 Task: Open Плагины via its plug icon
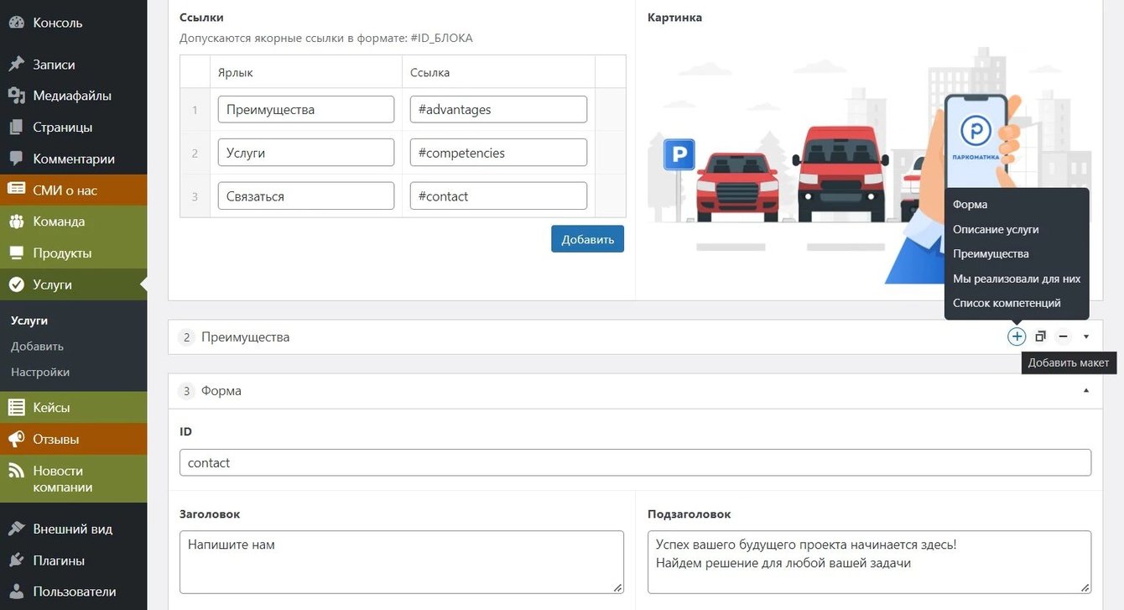16,560
